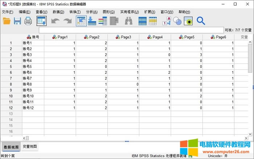Click the Page3 column header
This screenshot has width=254, height=159.
(123, 37)
